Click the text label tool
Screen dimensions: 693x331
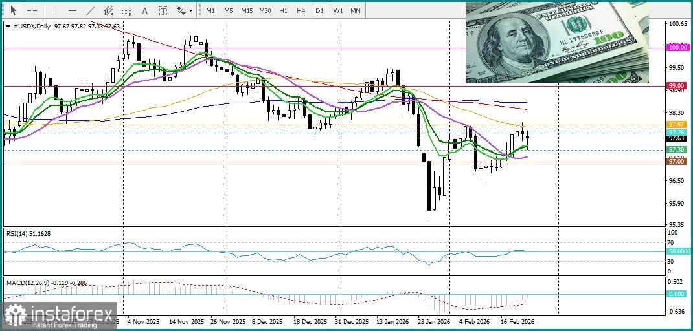pyautogui.click(x=163, y=11)
